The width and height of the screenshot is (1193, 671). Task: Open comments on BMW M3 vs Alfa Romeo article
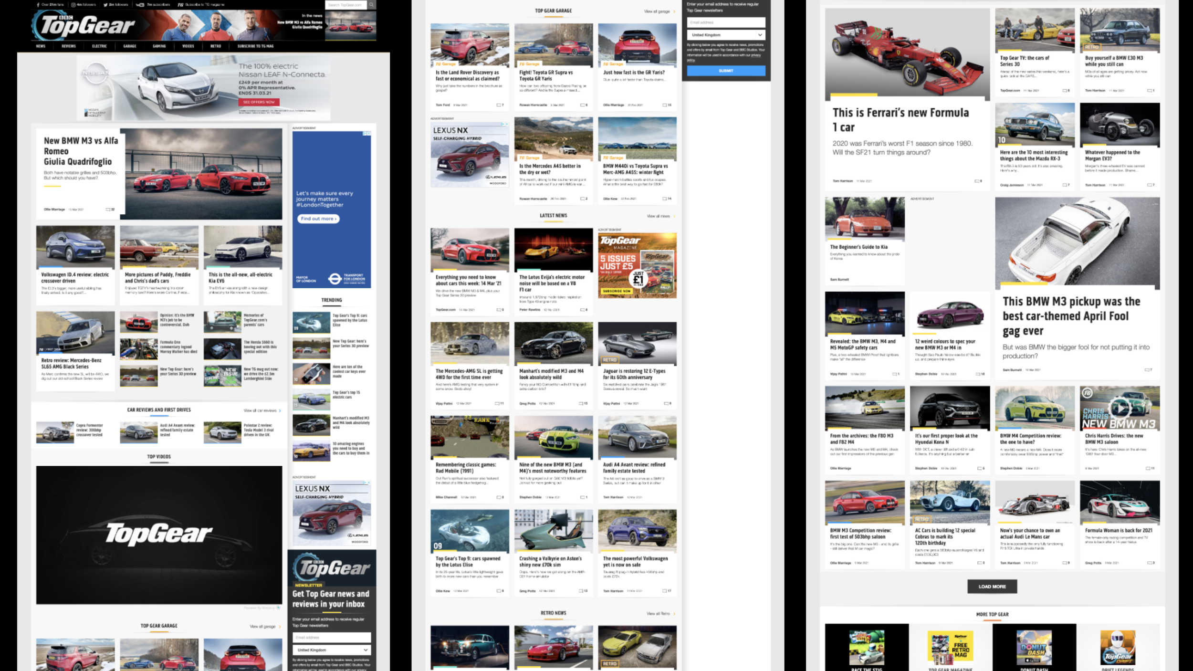(110, 210)
